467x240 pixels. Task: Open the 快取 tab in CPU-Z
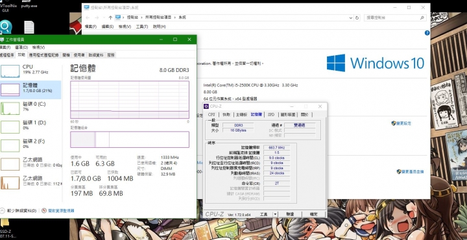tap(226, 115)
